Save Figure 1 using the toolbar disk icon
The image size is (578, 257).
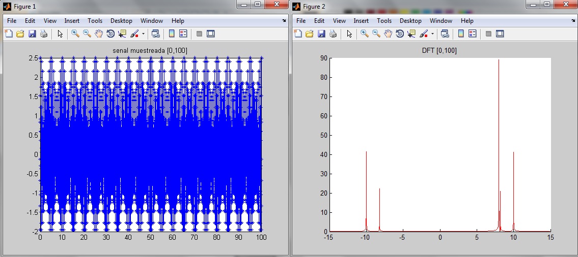point(32,34)
